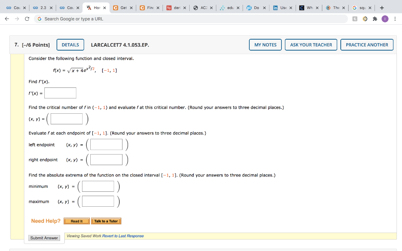Click the puzzle extension icon beside address bar

pyautogui.click(x=375, y=18)
